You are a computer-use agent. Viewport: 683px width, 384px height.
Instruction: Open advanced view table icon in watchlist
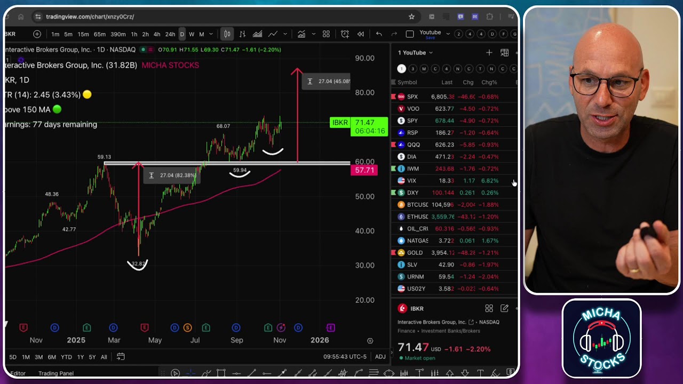504,52
